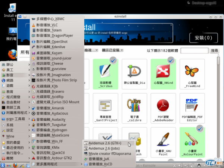Click the 安裝(0) button

[203, 38]
